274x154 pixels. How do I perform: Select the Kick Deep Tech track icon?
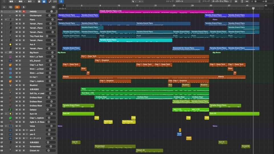(x=10, y=57)
